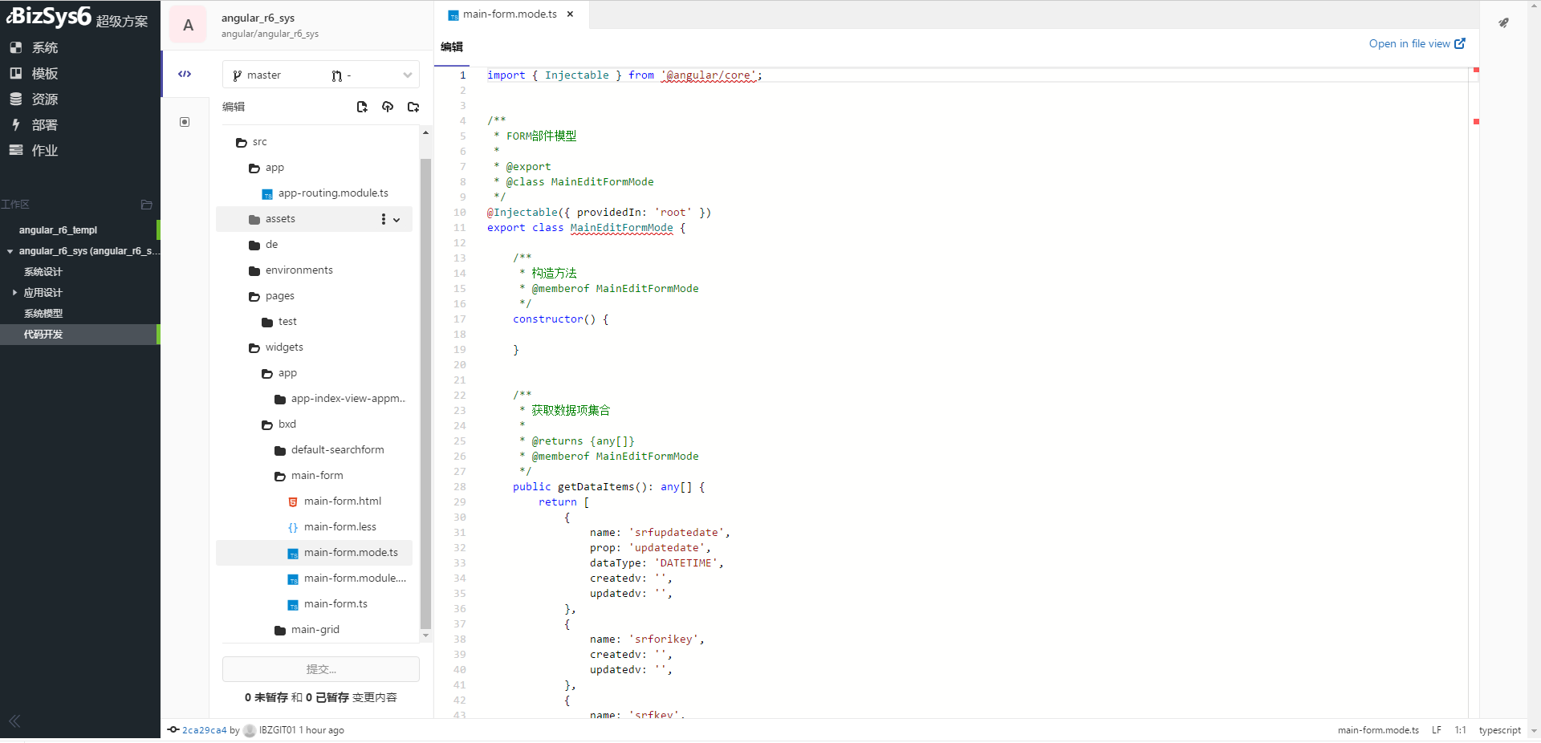Image resolution: width=1541 pixels, height=743 pixels.
Task: Click the LF line ending indicator
Action: (x=1437, y=730)
